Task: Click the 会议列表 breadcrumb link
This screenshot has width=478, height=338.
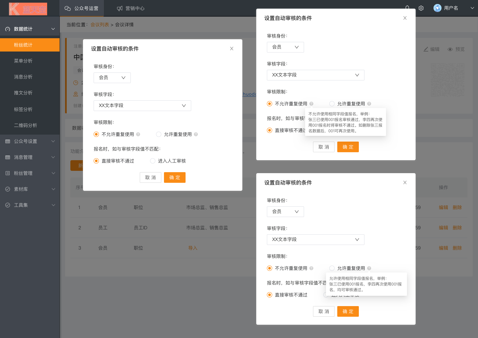Action: [100, 25]
